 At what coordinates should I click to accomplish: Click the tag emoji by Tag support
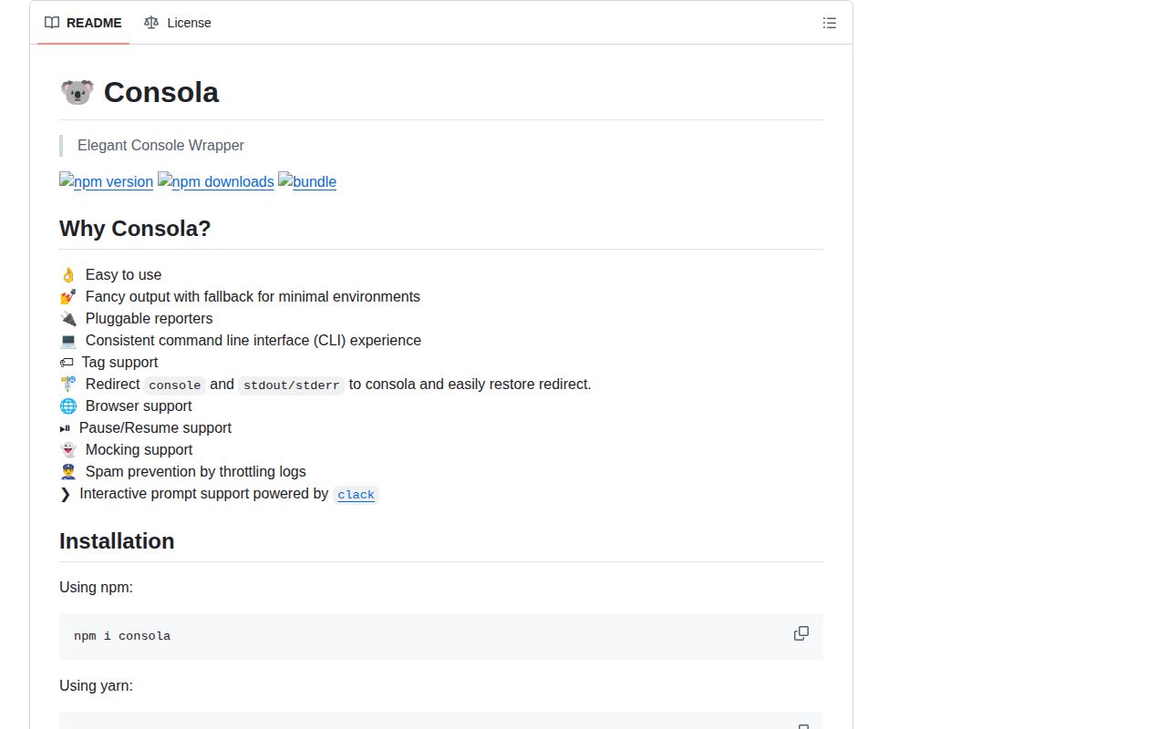pos(67,363)
